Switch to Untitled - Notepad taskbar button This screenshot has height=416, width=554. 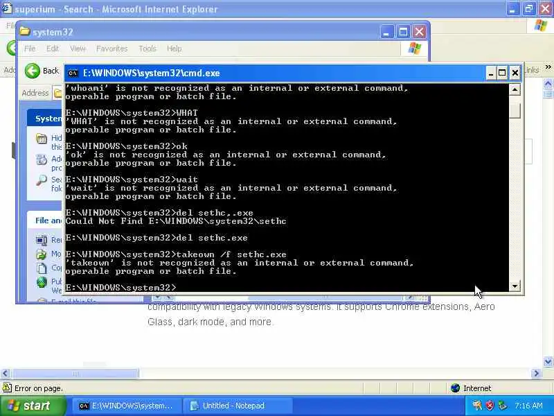[238, 406]
